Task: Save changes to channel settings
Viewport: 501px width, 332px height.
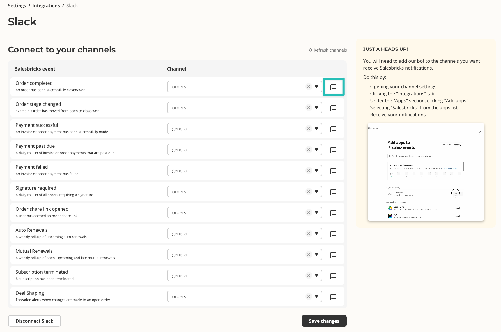Action: click(x=324, y=321)
